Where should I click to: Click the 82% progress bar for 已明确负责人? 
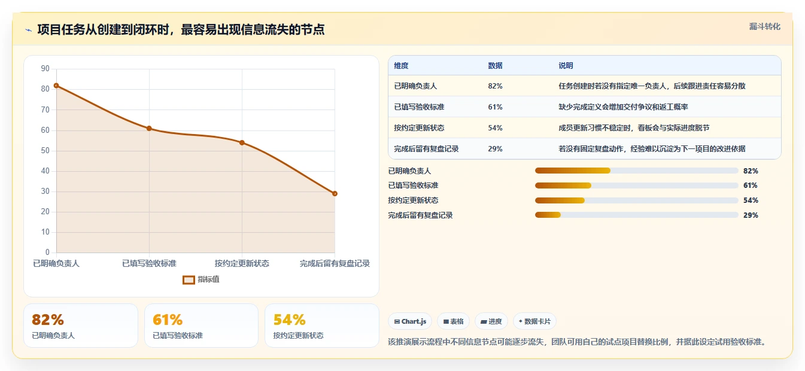[x=637, y=171]
